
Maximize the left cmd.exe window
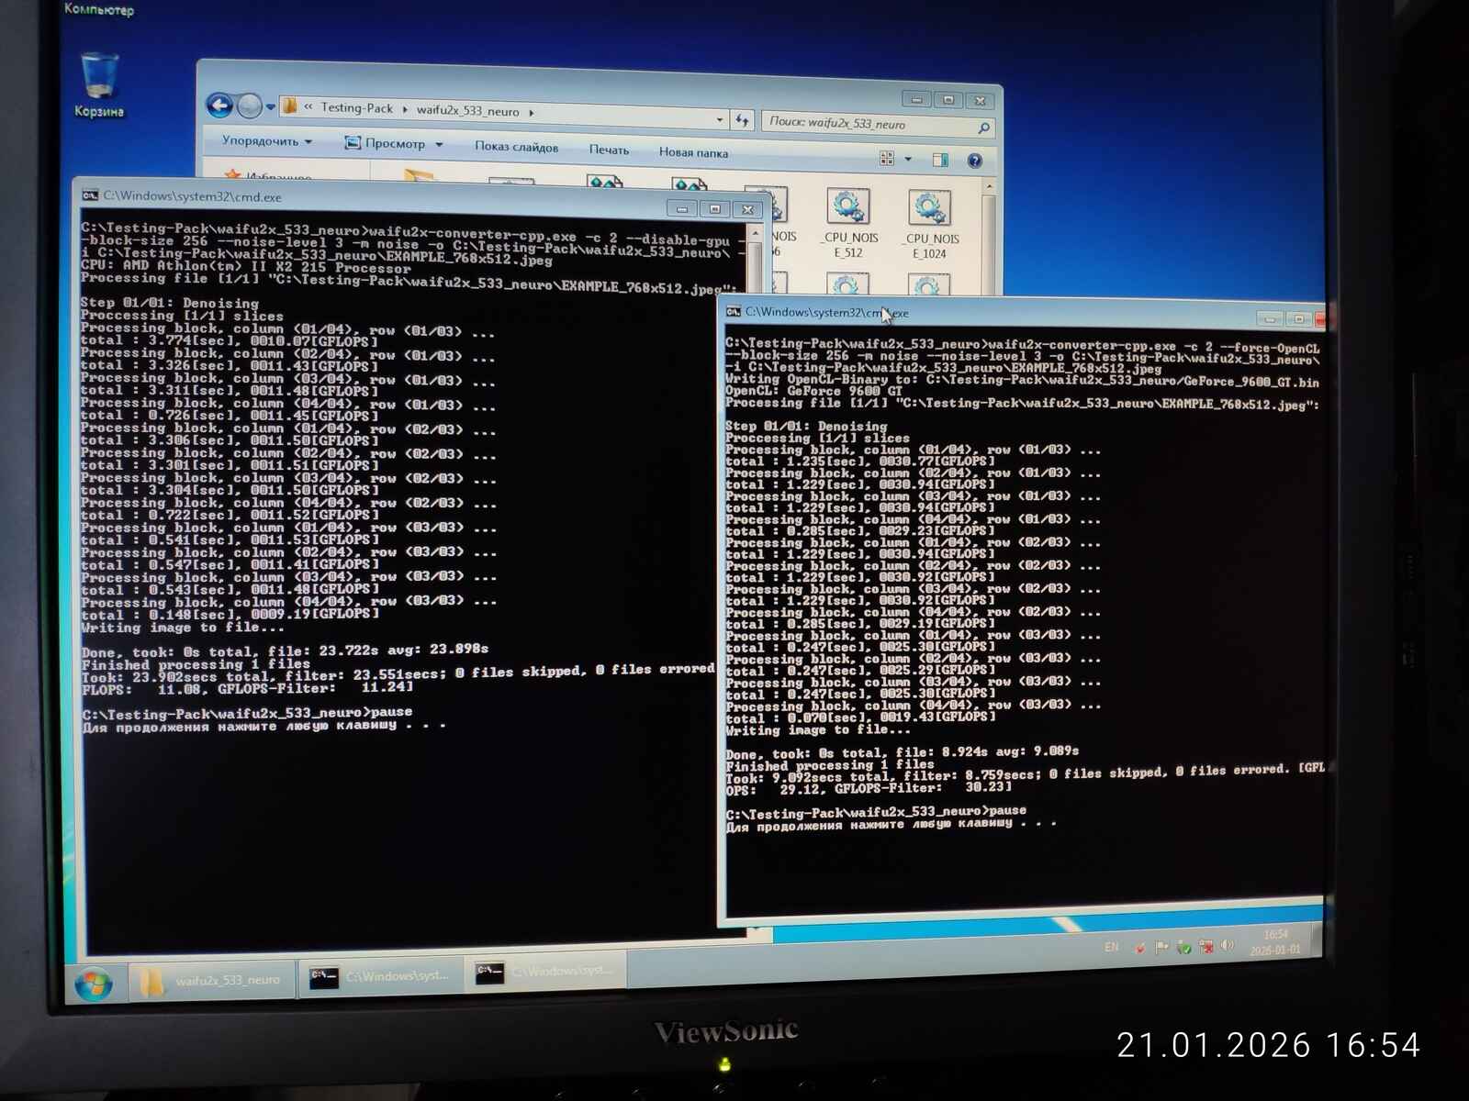pyautogui.click(x=715, y=209)
